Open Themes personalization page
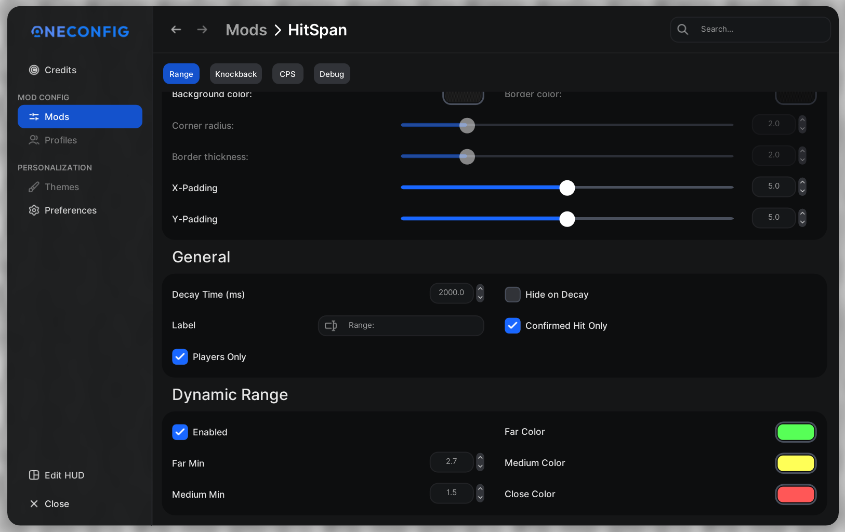Image resolution: width=845 pixels, height=532 pixels. [80, 187]
